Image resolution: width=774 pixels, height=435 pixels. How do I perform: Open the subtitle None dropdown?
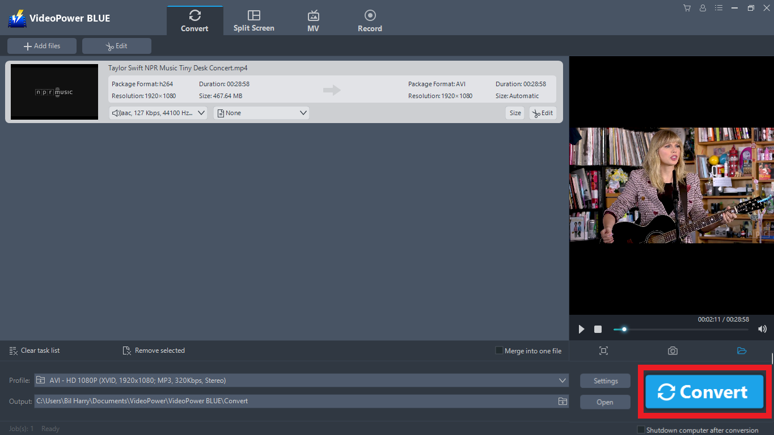261,112
